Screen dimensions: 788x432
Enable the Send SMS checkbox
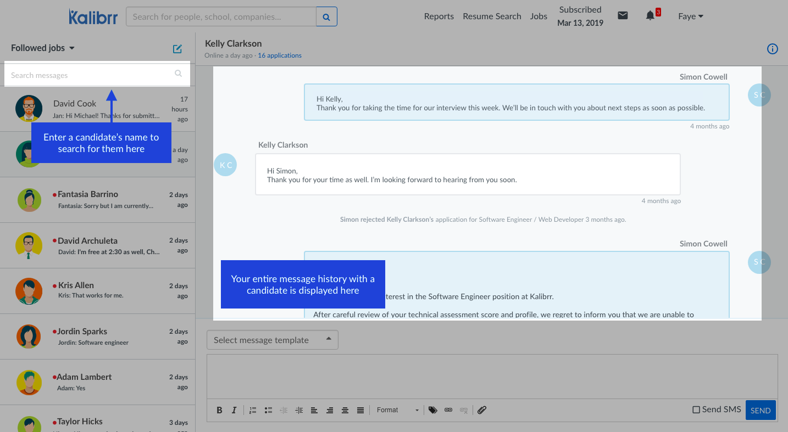pyautogui.click(x=696, y=409)
